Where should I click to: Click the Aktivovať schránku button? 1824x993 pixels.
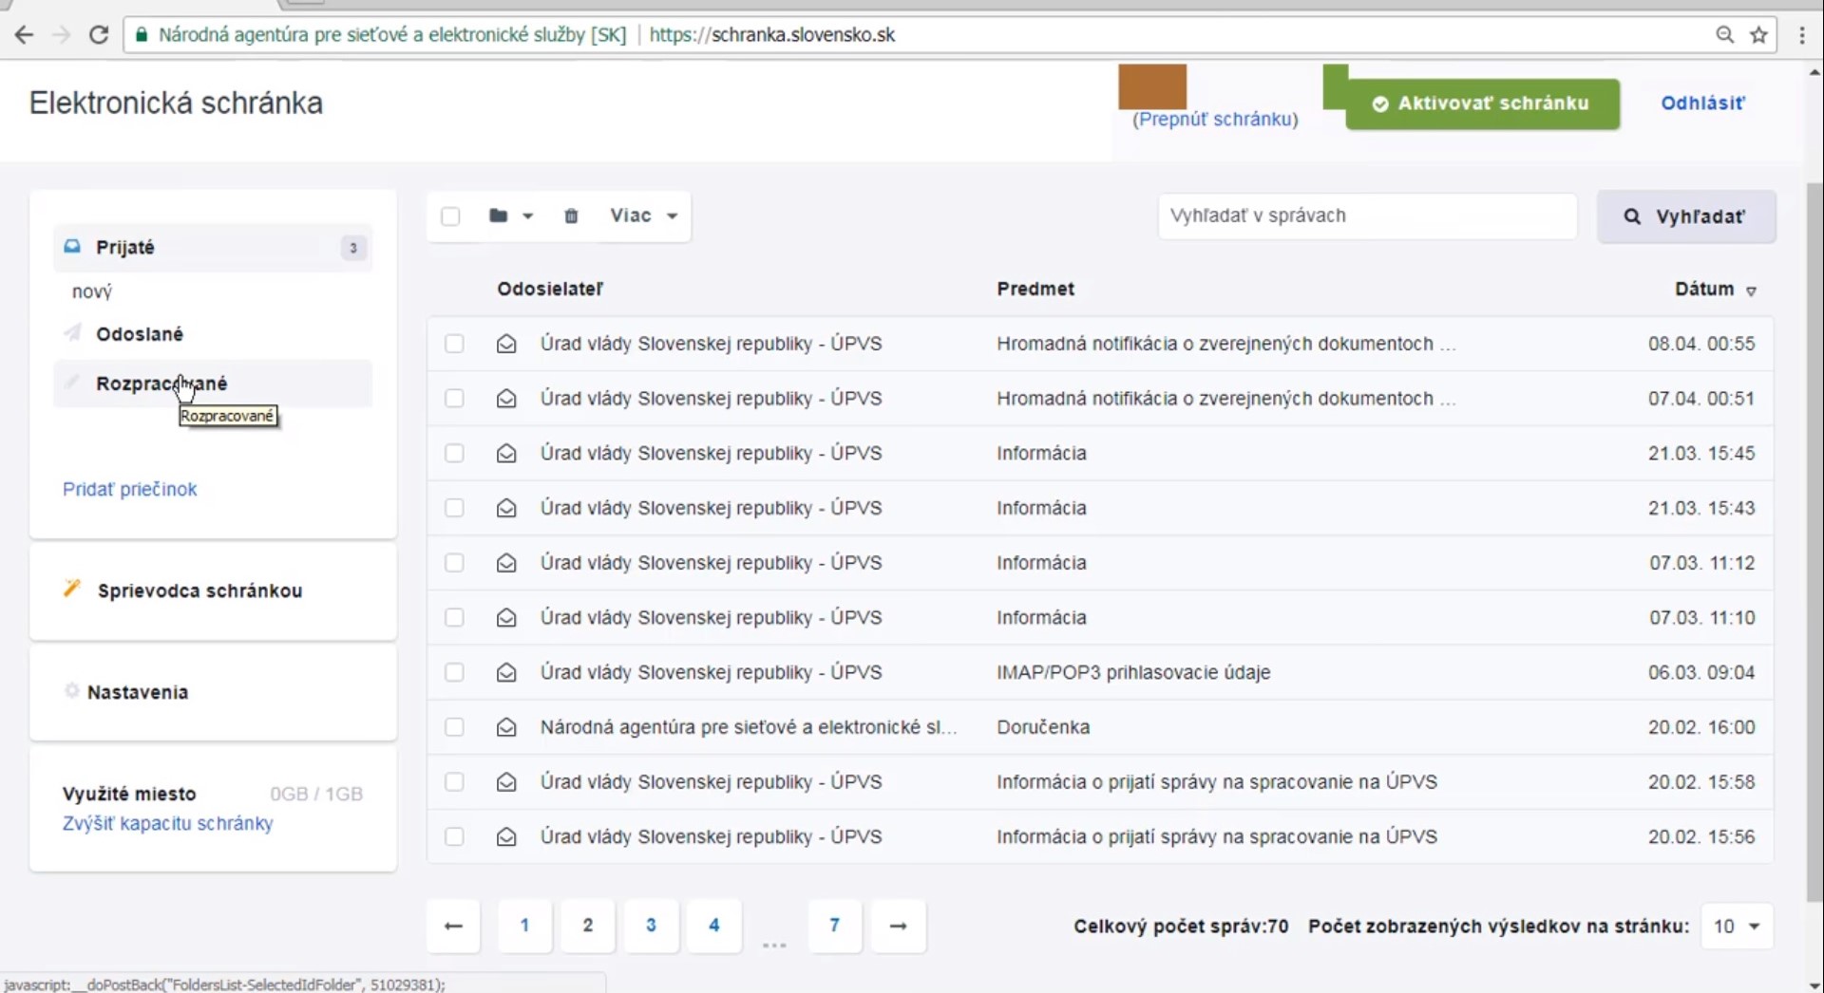1482,103
